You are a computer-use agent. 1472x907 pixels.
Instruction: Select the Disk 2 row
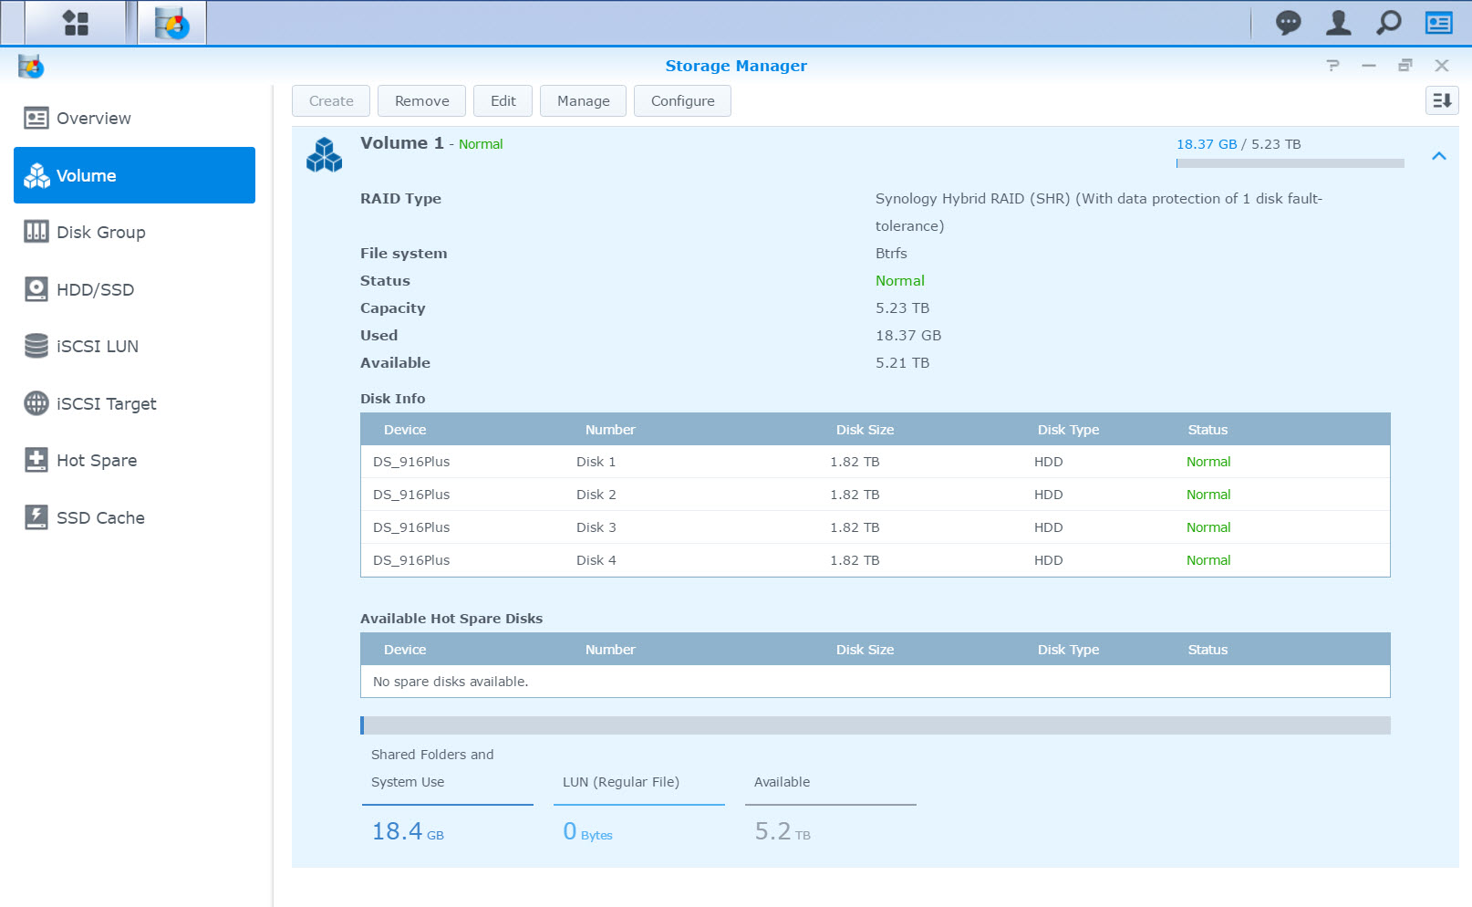tap(876, 495)
